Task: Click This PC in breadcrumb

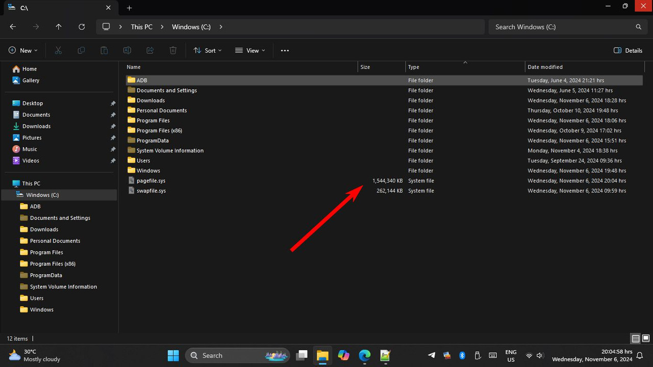Action: 141,27
